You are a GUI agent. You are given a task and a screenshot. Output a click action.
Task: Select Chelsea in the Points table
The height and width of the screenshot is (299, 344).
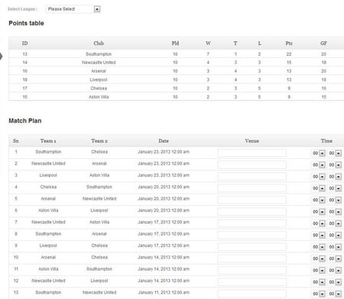pos(99,88)
